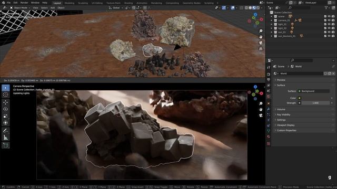Open the Window menu
Viewport: 337px width, 189px height.
(x=35, y=3)
